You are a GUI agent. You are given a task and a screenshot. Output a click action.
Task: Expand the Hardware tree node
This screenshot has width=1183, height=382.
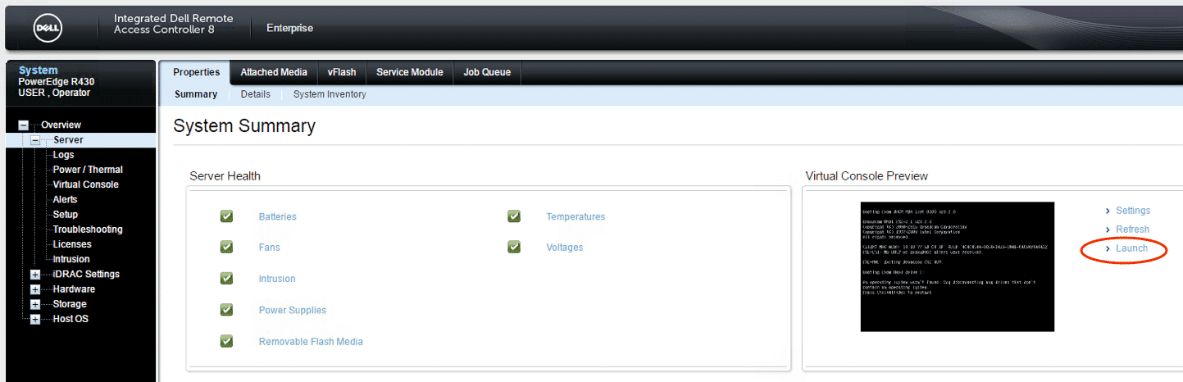(x=35, y=289)
